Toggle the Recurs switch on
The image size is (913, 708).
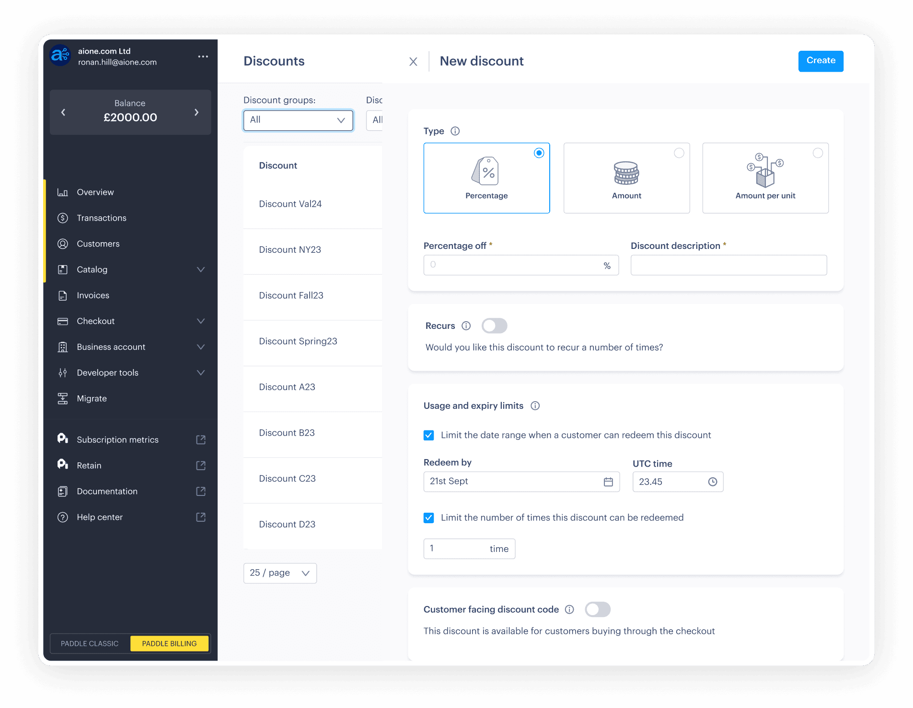click(x=494, y=326)
